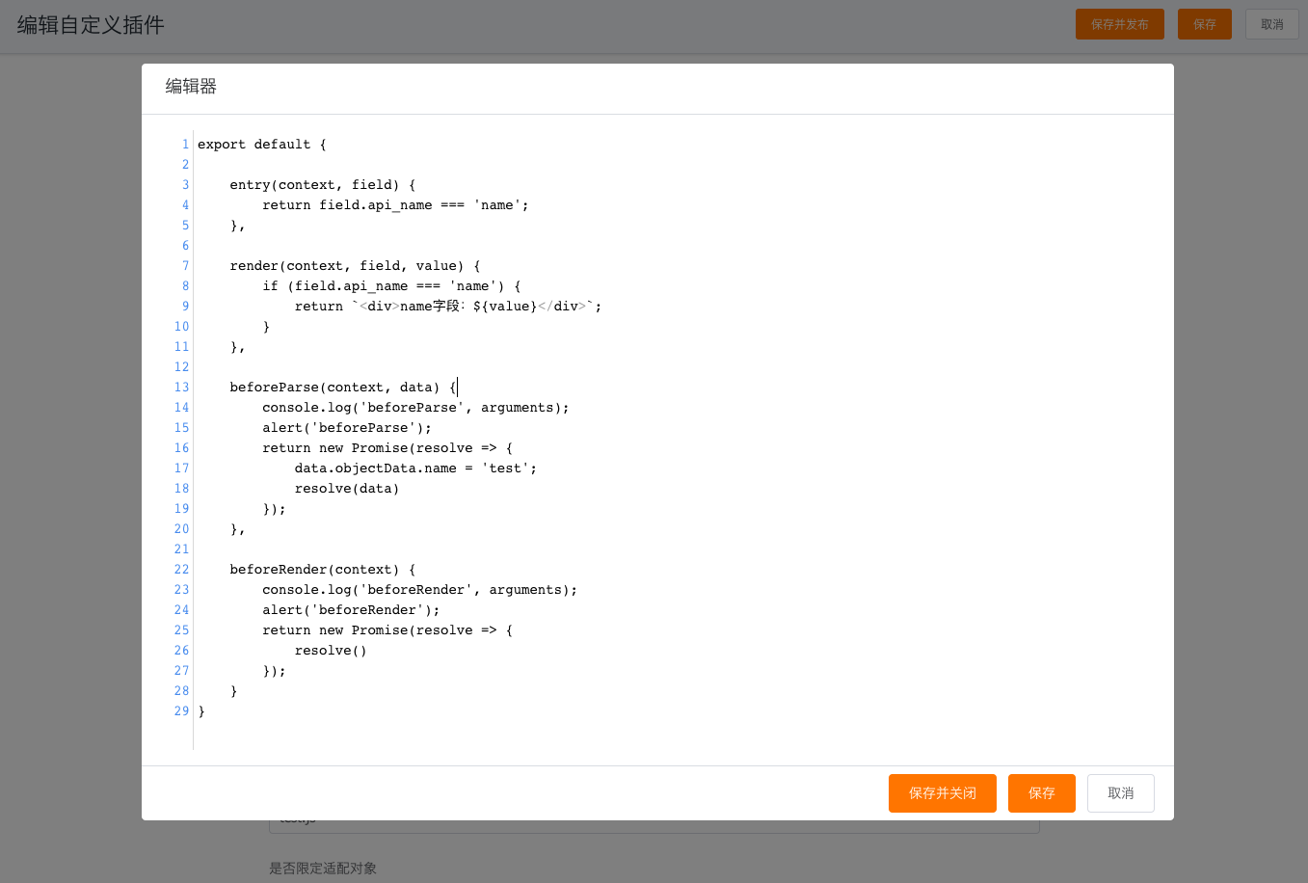This screenshot has width=1308, height=883.
Task: Click line number 1 in gutter
Action: (185, 145)
